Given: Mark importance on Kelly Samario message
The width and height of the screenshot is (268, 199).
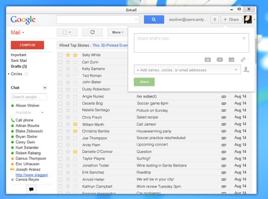Looking at the screenshot, I should point(75,69).
